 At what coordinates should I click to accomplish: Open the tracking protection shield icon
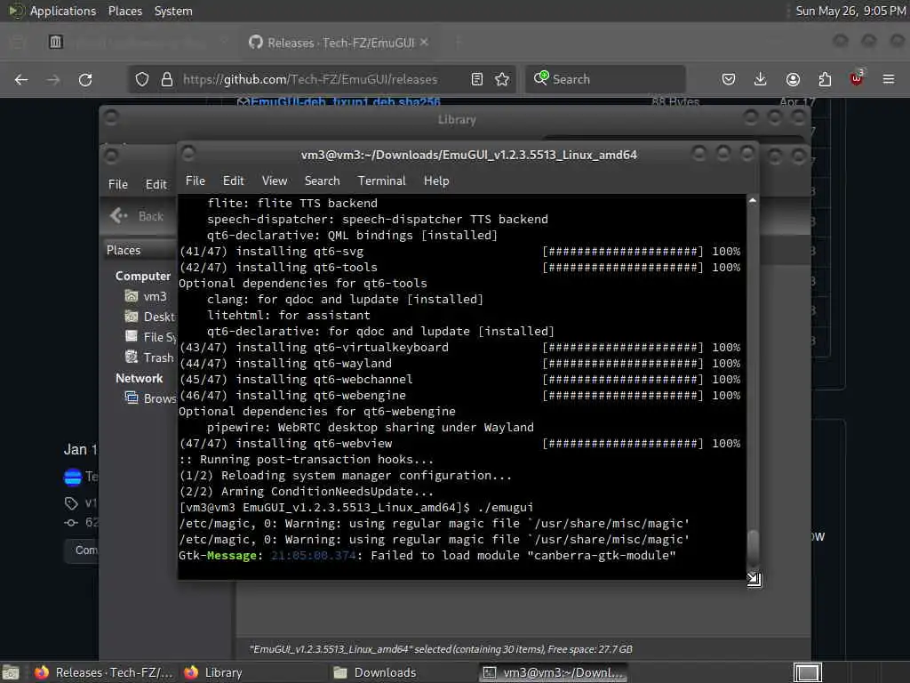tap(142, 79)
